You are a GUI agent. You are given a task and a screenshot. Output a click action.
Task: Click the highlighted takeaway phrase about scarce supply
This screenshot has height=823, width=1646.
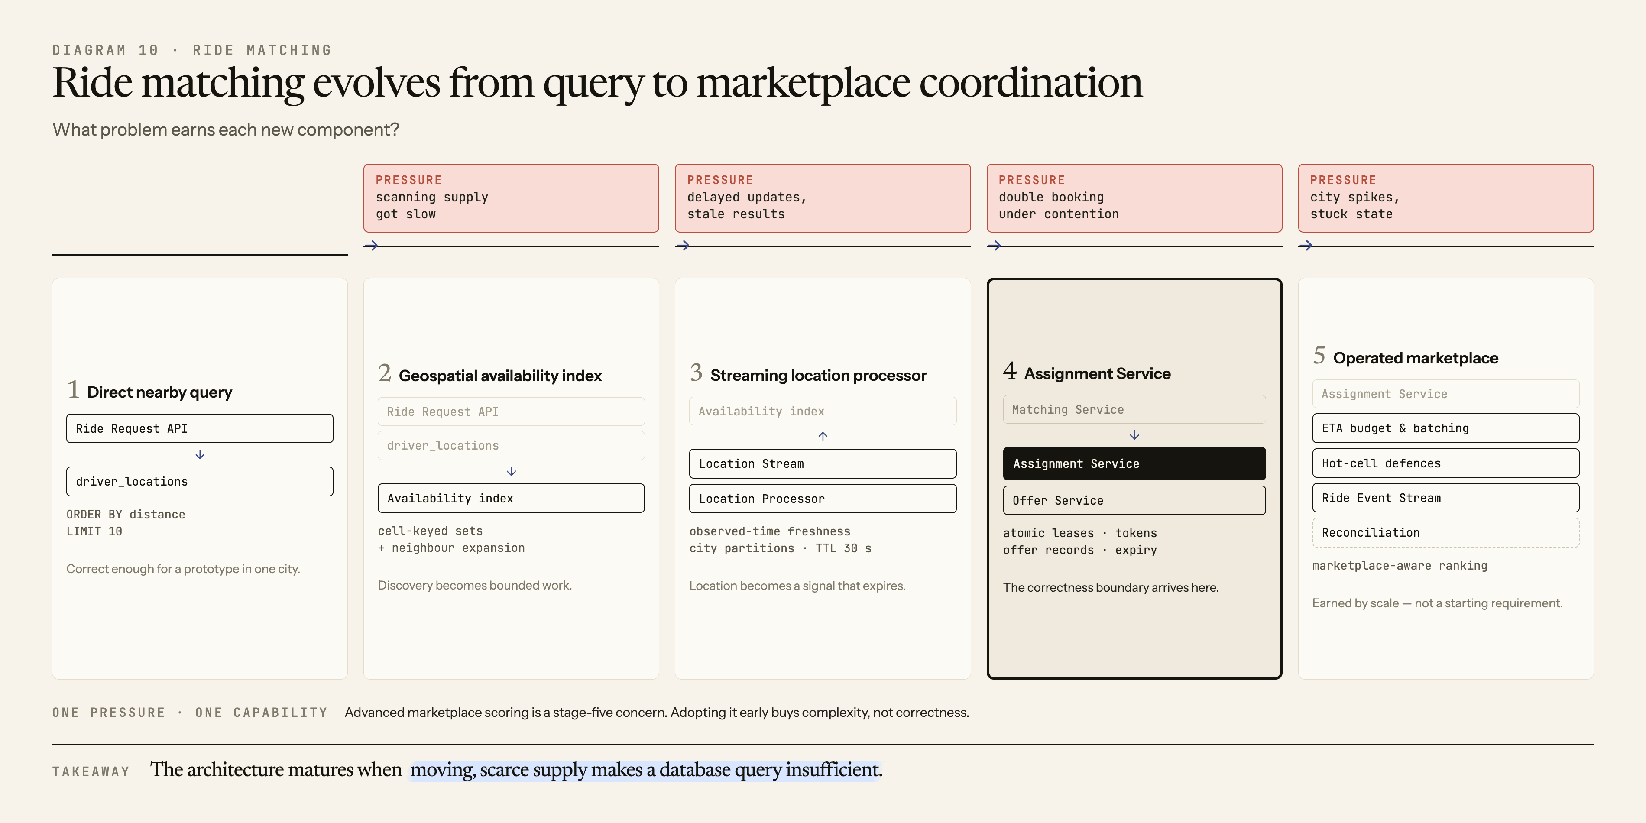click(645, 770)
